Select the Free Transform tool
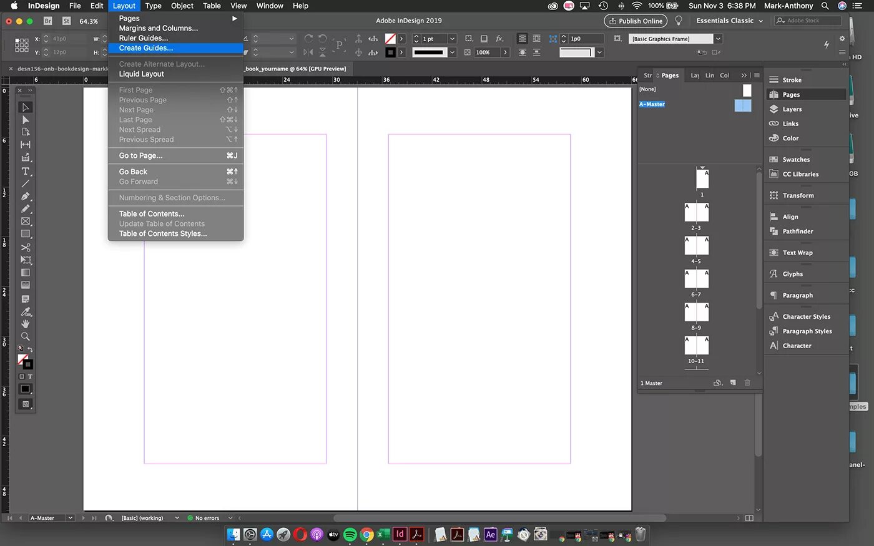Screen dimensions: 874x546 26,260
